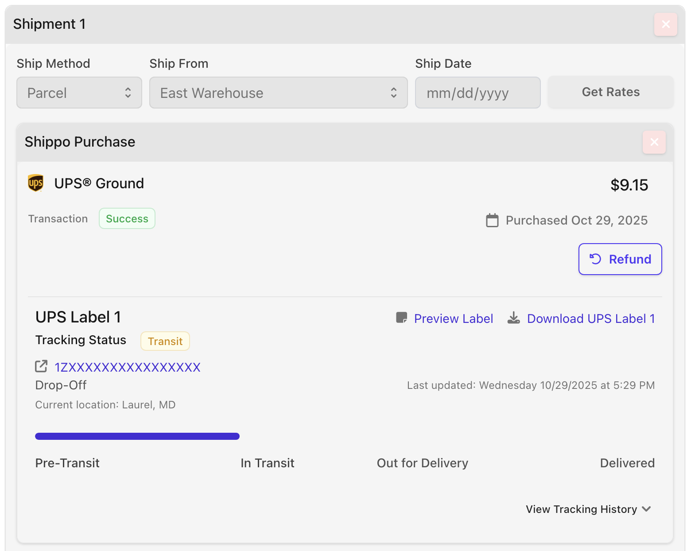This screenshot has width=691, height=551.
Task: Open tracking number 1ZXXXXXXXXXXXXXXXX link
Action: (x=128, y=367)
